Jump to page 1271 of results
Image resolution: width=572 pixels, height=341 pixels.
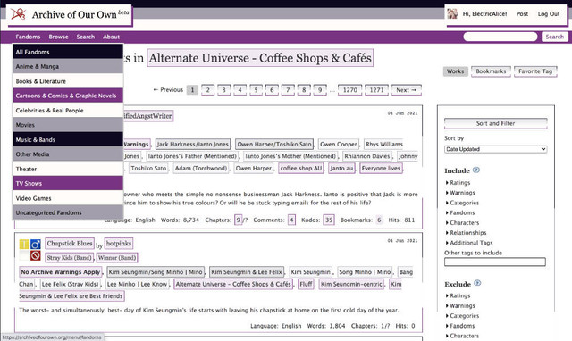click(376, 90)
